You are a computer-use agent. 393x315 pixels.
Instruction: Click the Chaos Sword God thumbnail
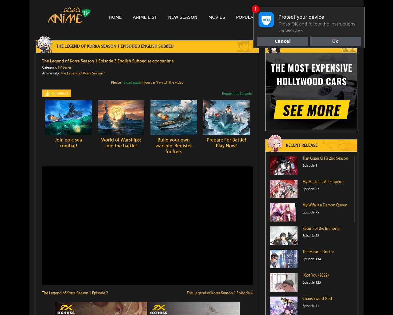[x=284, y=306]
